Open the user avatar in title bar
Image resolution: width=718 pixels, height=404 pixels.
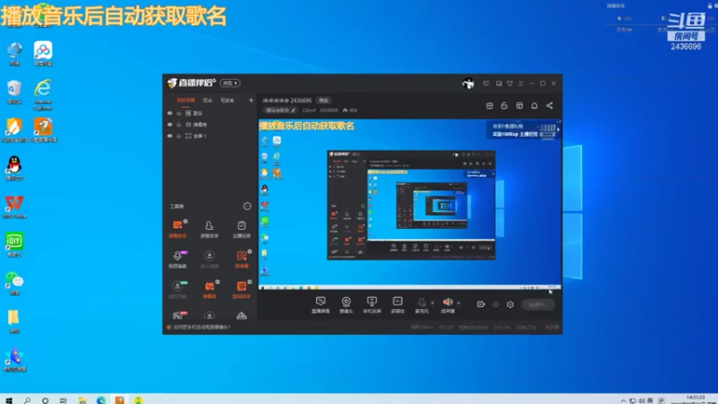[468, 83]
